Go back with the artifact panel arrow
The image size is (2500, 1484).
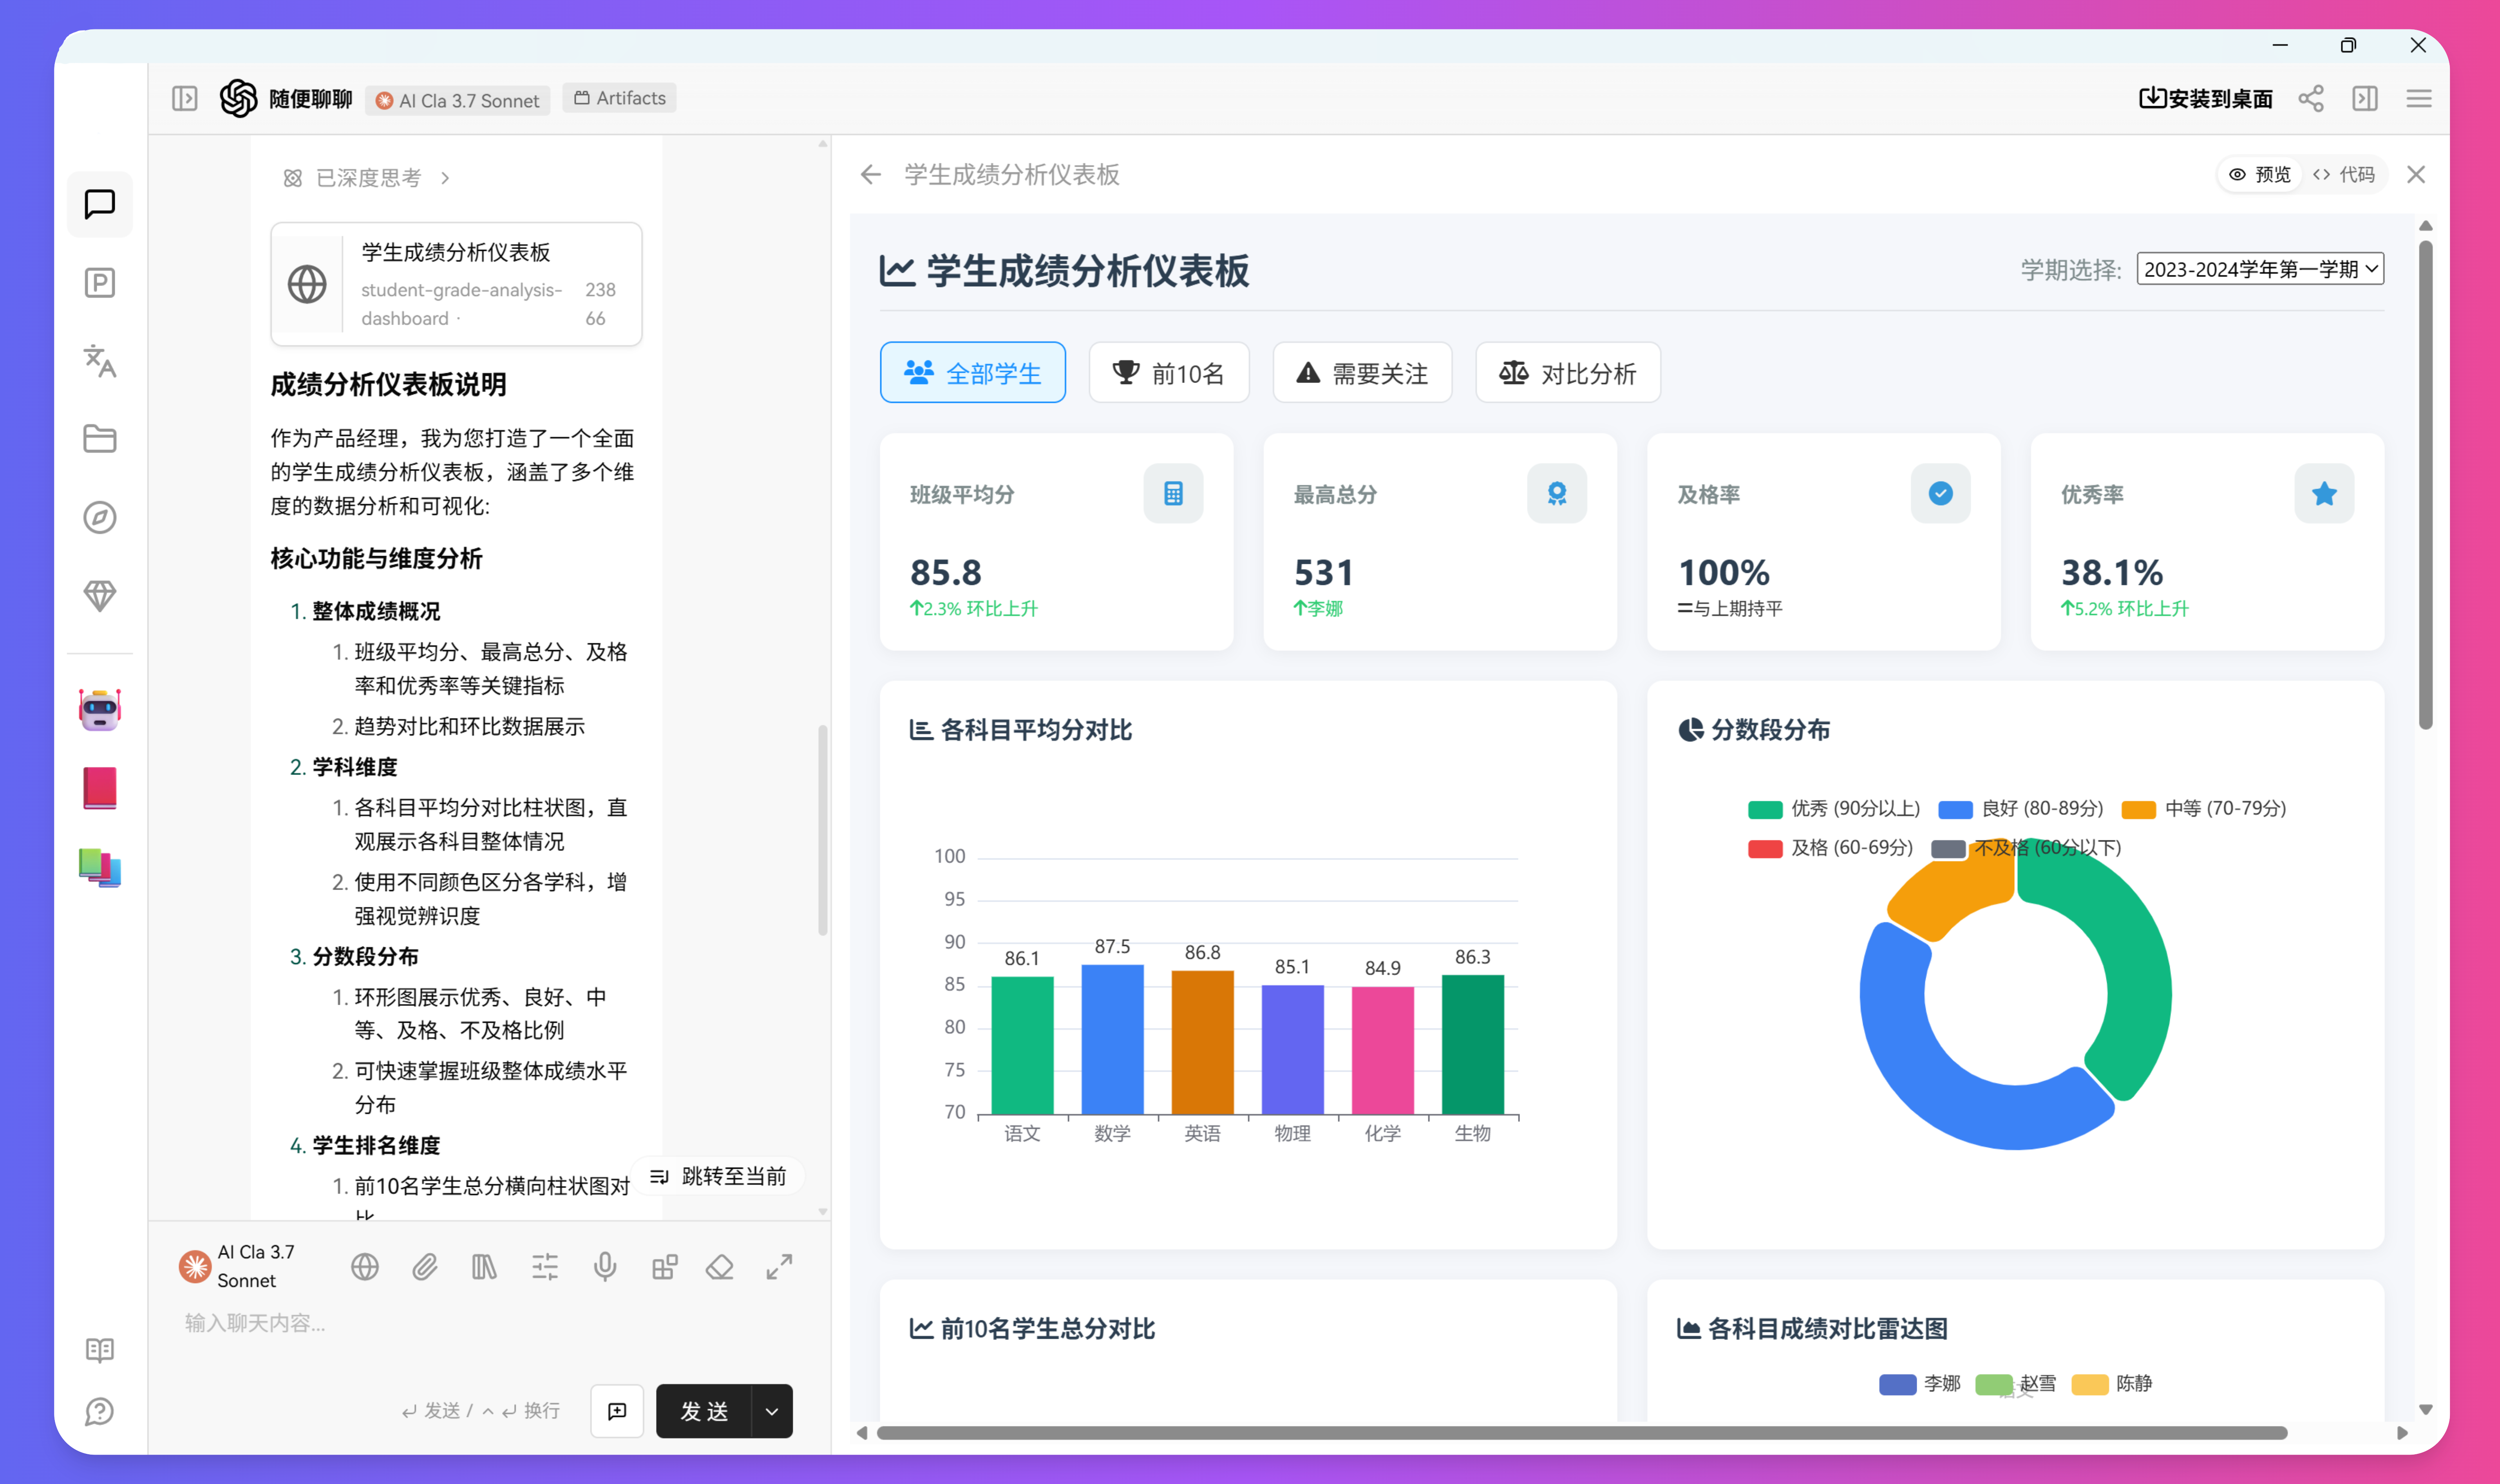[870, 175]
